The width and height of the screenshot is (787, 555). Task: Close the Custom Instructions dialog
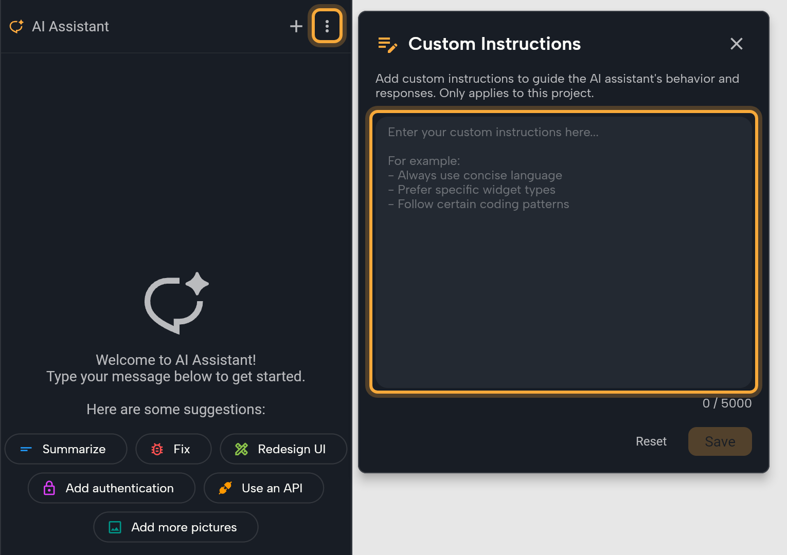[x=737, y=44]
